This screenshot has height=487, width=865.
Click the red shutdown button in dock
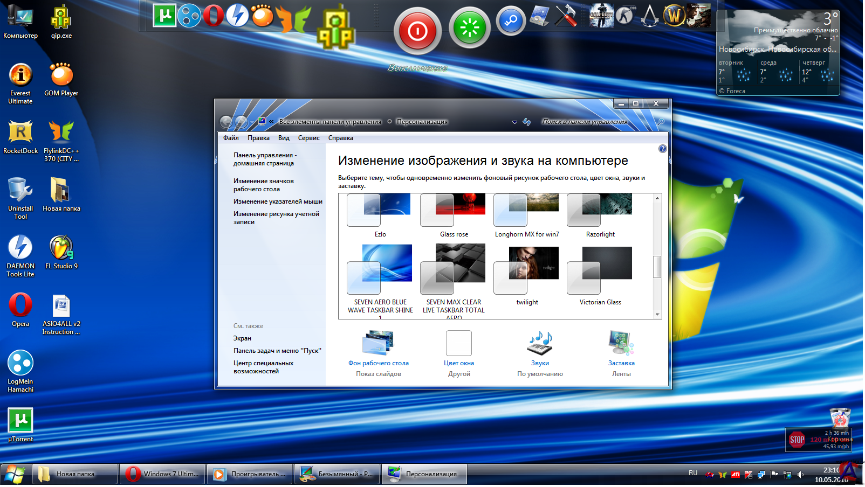click(417, 31)
